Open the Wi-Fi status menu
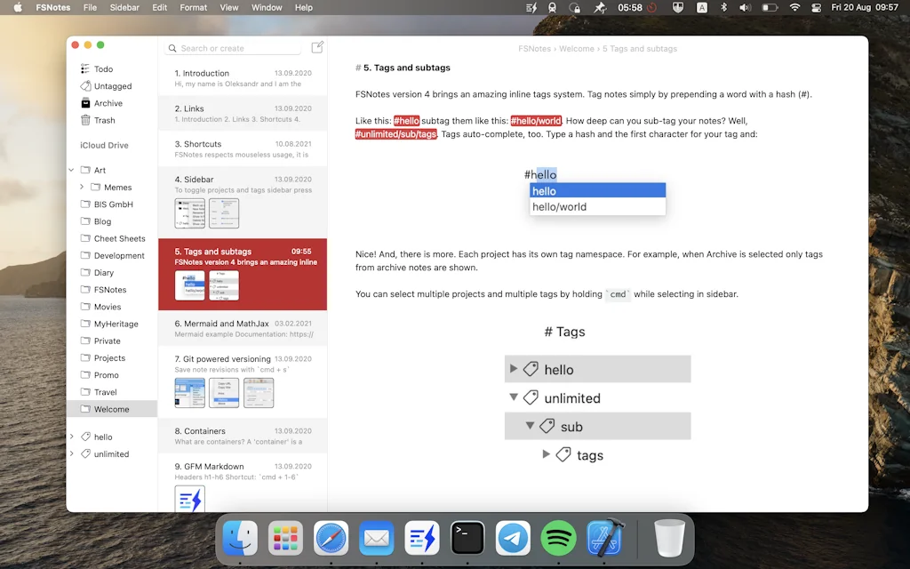 (794, 7)
